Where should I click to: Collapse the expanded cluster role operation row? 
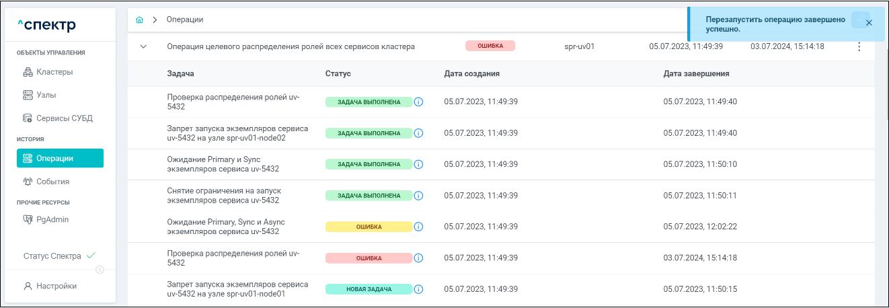pos(143,47)
